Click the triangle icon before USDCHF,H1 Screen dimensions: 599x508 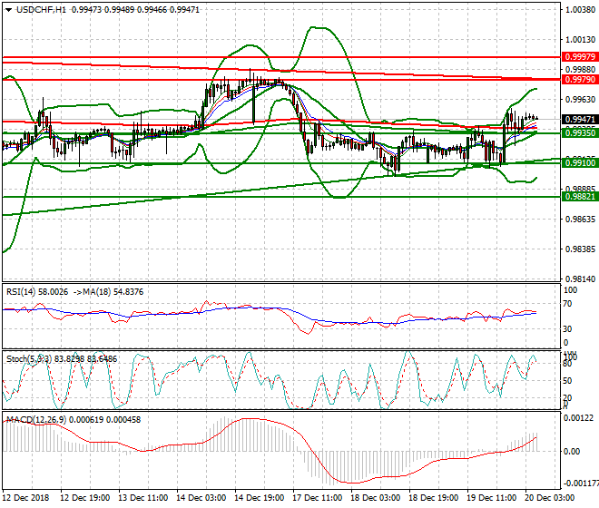click(x=8, y=10)
